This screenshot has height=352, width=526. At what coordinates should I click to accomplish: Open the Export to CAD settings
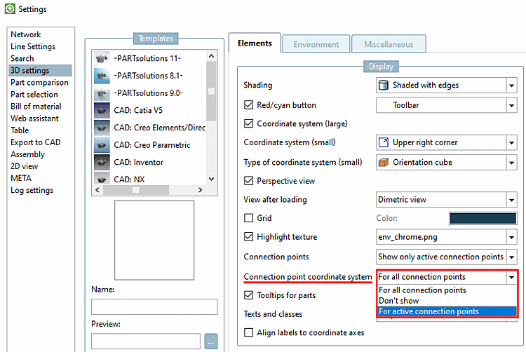(x=35, y=142)
